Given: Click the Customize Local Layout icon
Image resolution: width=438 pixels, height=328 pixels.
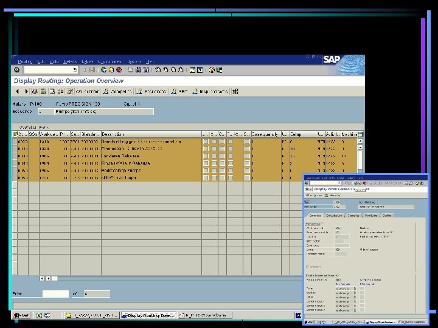Looking at the screenshot, I should 219,70.
